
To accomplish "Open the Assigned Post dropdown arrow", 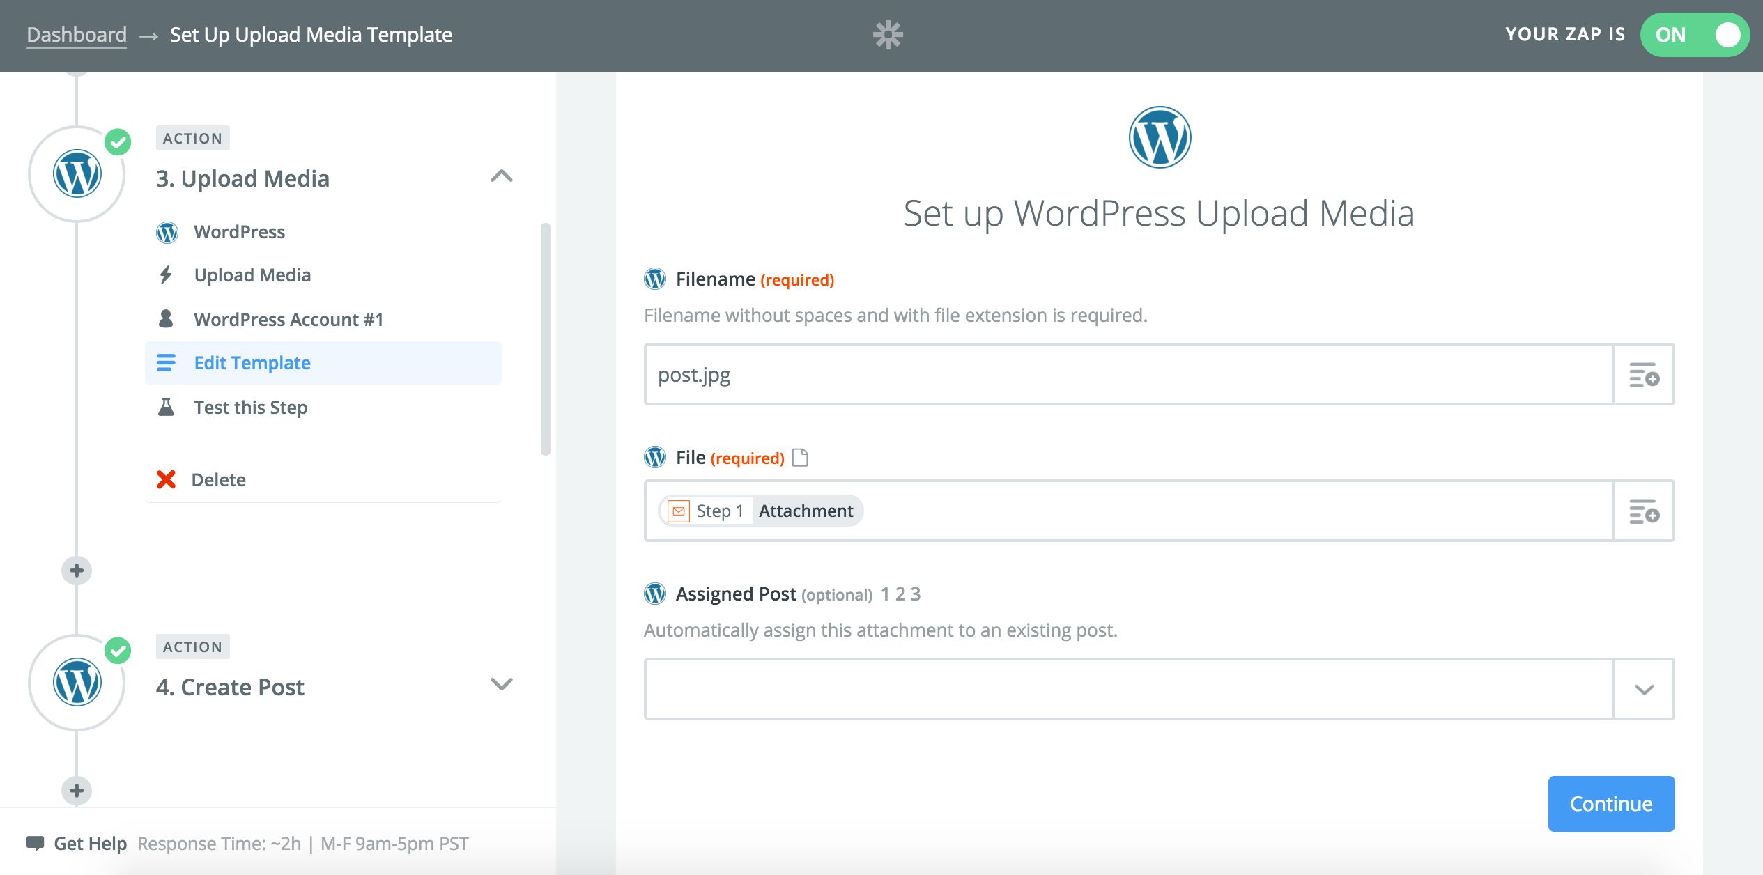I will pos(1644,690).
